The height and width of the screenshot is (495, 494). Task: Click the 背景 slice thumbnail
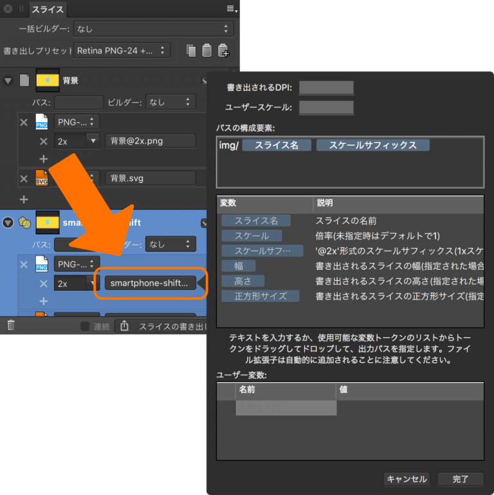click(48, 80)
